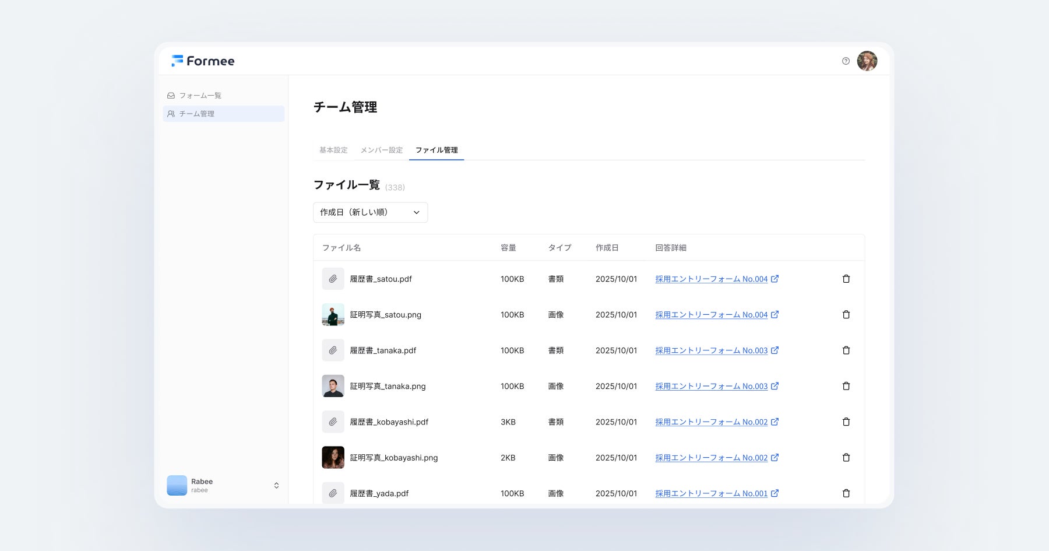The height and width of the screenshot is (551, 1049).
Task: Click paperclip icon for 履歴書_yada.pdf
Action: (333, 493)
